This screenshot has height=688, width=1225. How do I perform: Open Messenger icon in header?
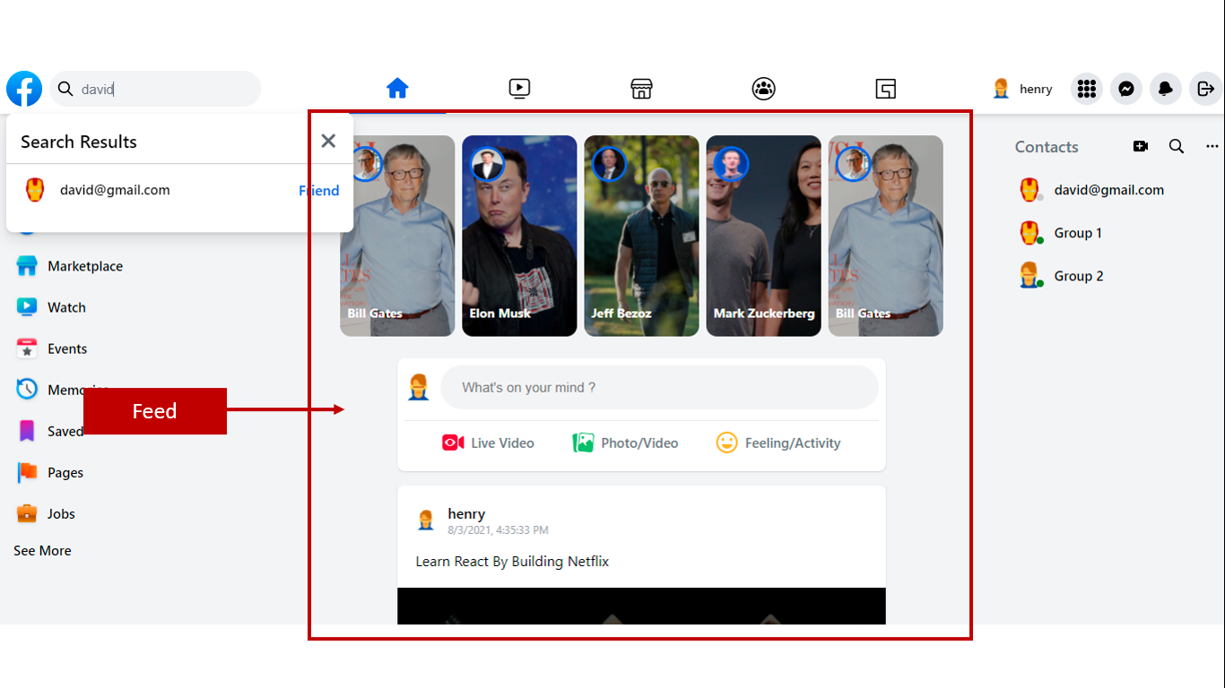click(1126, 89)
